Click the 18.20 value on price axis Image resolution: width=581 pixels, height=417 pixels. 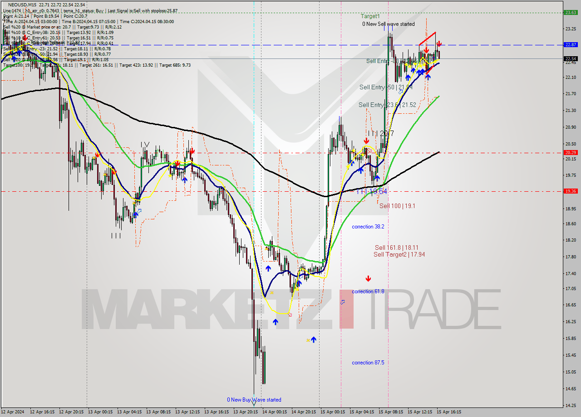[570, 240]
